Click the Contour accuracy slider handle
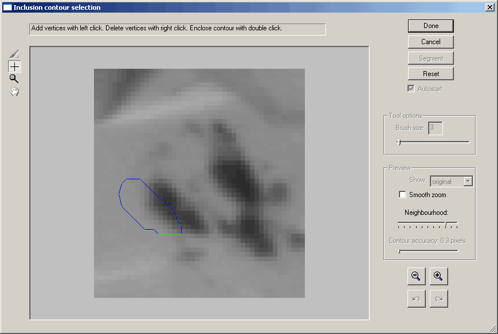 click(x=399, y=250)
